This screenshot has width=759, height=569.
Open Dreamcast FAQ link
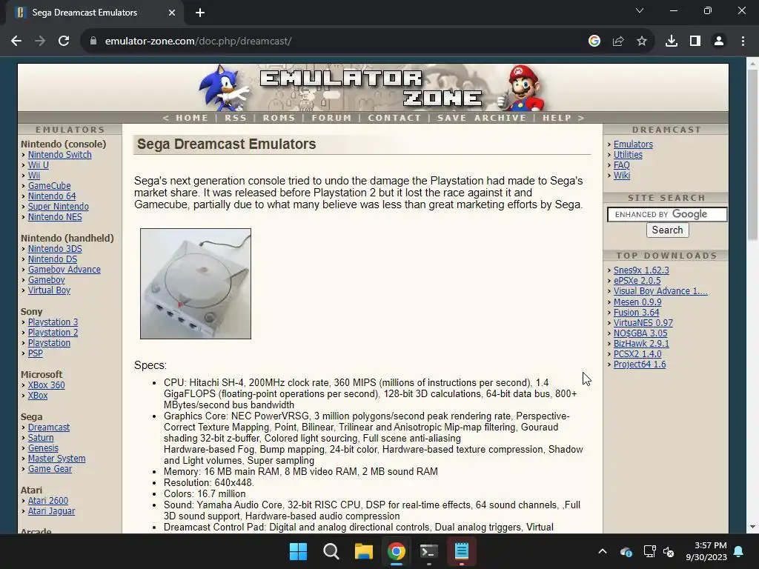coord(622,165)
